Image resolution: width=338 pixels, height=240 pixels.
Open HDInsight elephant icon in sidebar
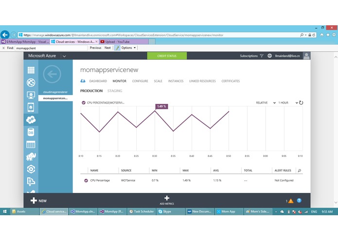[31, 157]
